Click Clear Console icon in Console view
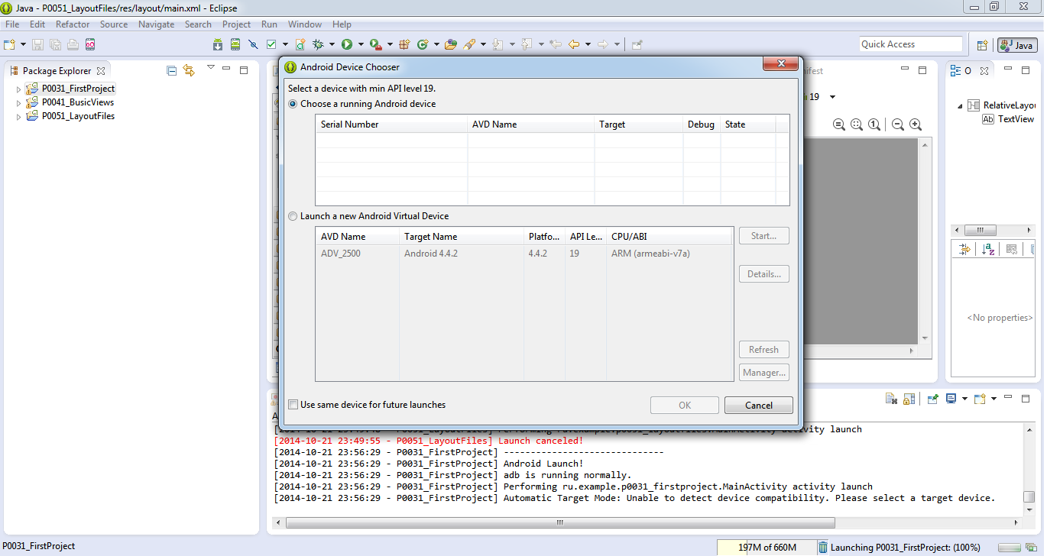 click(x=891, y=398)
